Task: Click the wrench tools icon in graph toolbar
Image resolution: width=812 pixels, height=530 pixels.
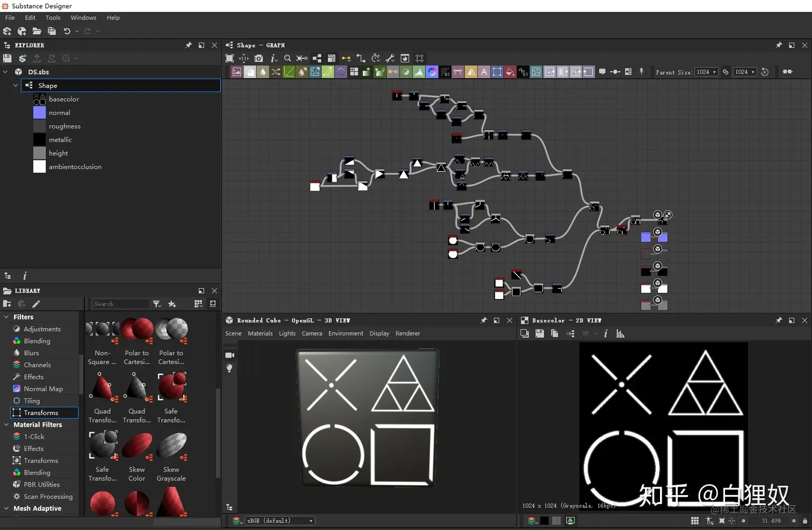Action: 390,58
